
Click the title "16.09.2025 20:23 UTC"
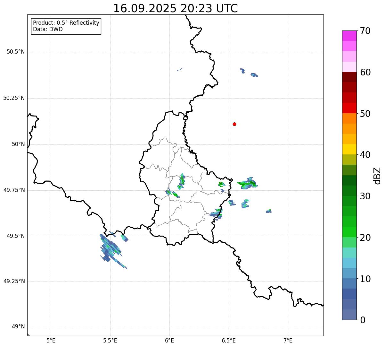[176, 8]
